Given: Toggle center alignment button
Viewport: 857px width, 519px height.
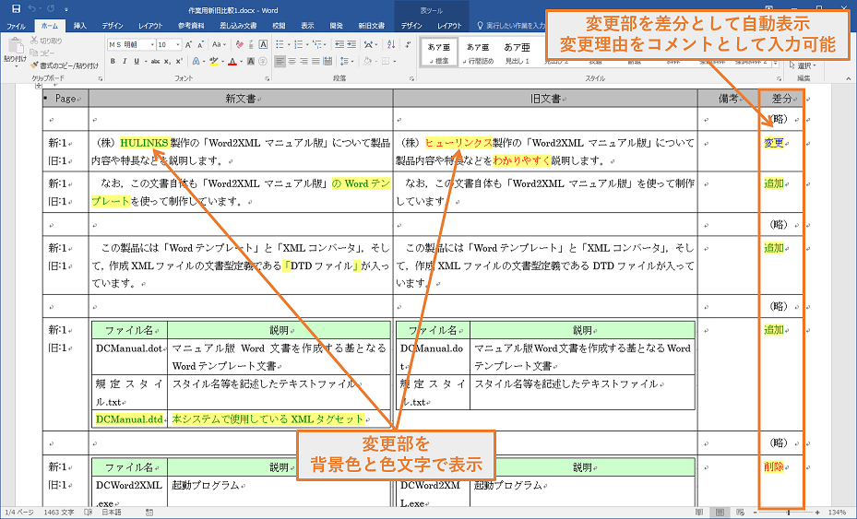Looking at the screenshot, I should point(292,61).
